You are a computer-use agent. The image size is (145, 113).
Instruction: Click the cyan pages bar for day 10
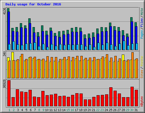48,48
